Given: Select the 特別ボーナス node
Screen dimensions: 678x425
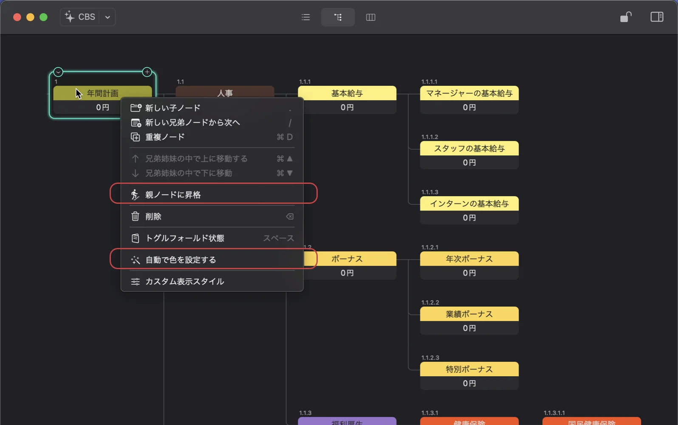Looking at the screenshot, I should pos(469,369).
